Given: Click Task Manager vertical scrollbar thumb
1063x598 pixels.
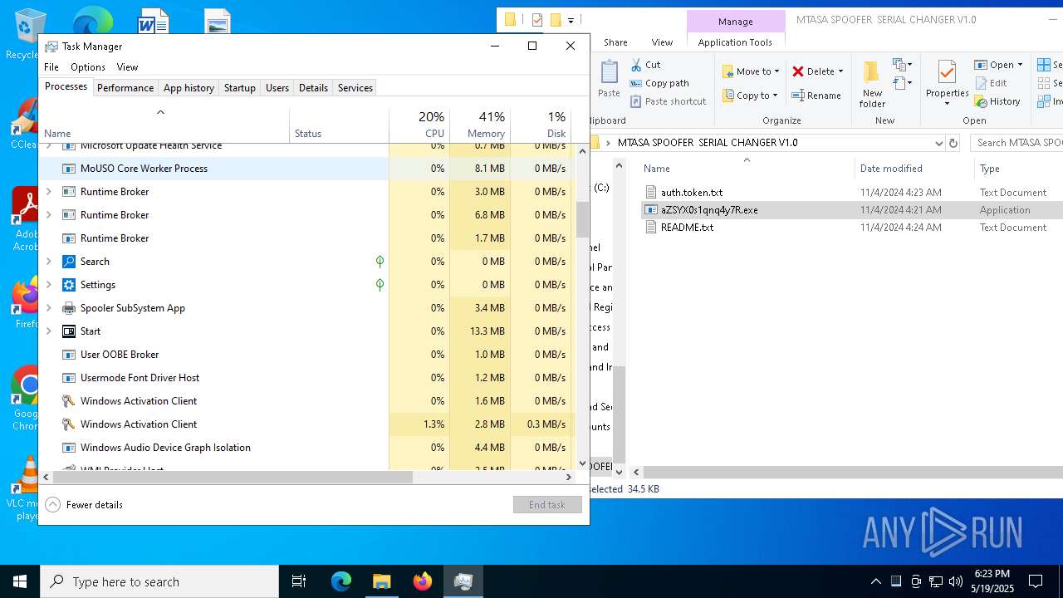Looking at the screenshot, I should [x=582, y=219].
